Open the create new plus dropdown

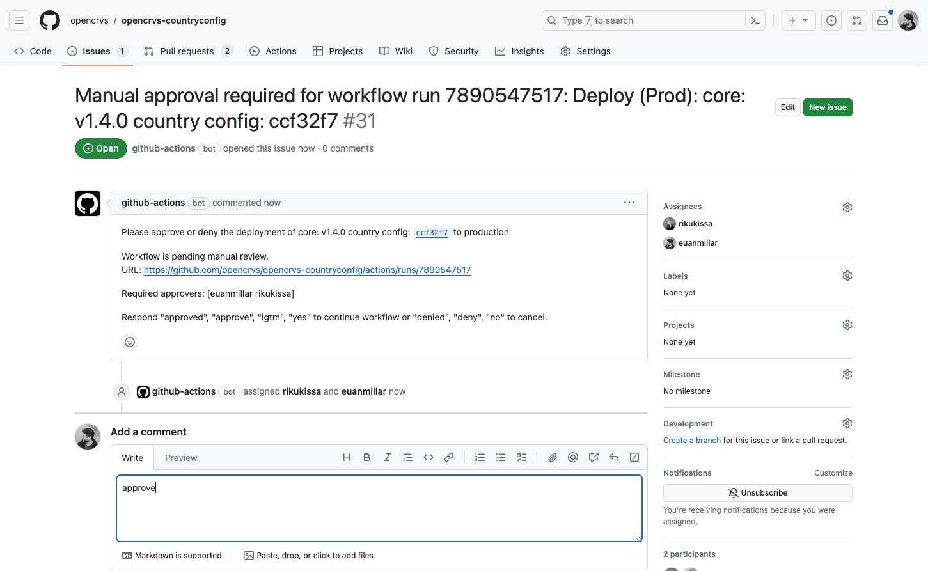click(798, 20)
